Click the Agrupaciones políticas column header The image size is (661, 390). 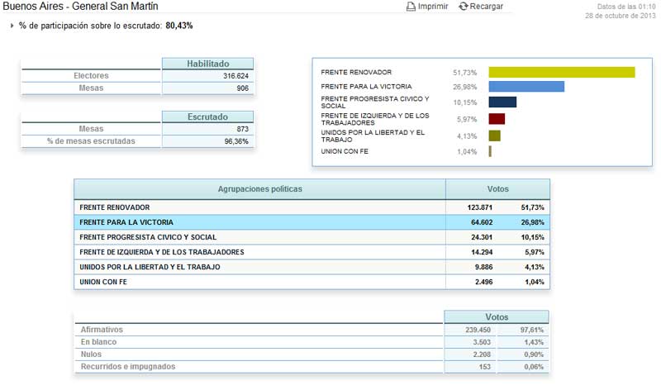point(260,189)
